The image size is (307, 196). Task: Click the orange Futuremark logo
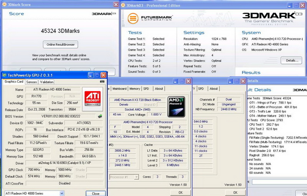[x=133, y=18]
